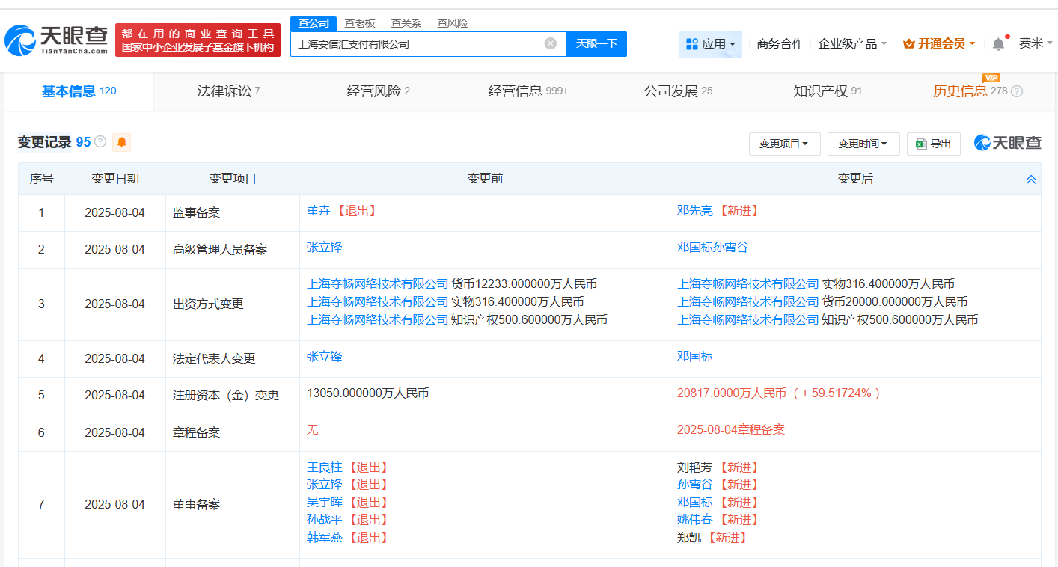Click the 变更前 column header

click(x=485, y=179)
